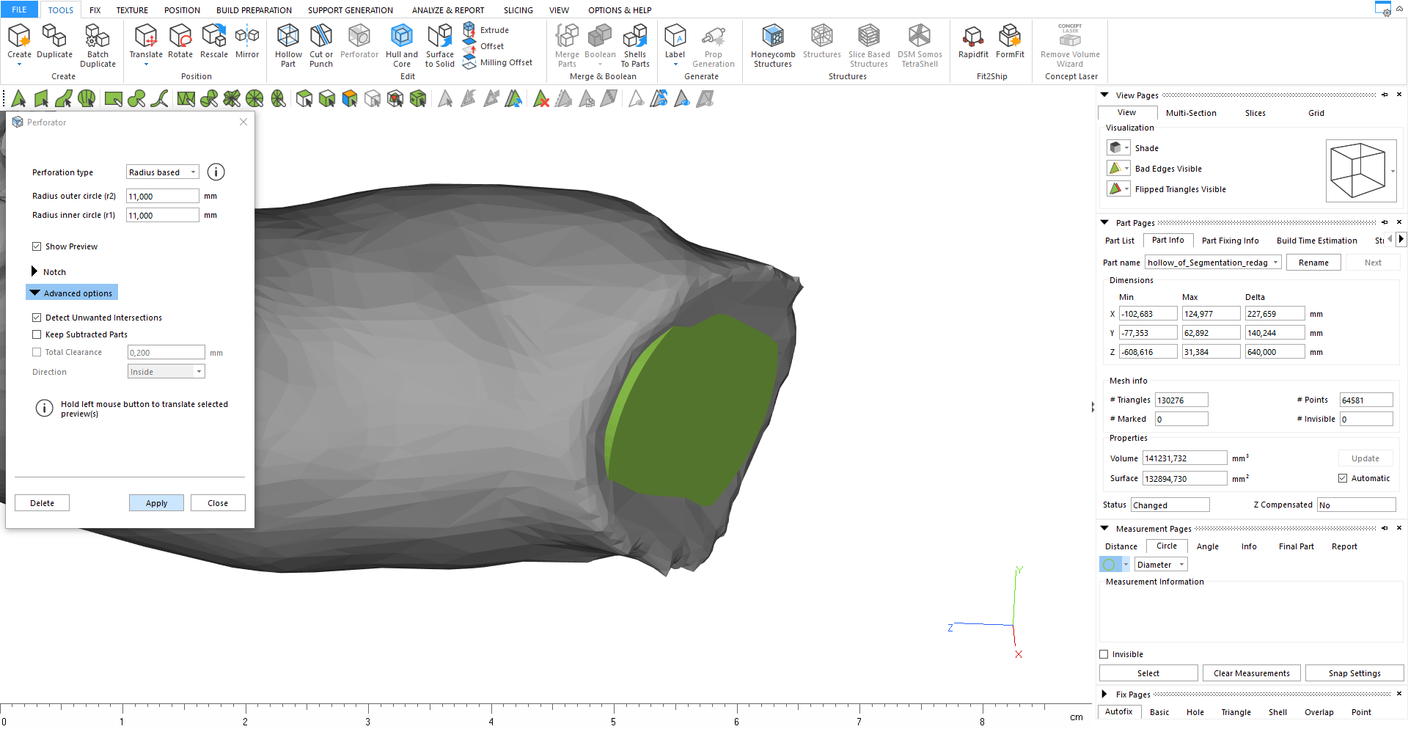Image resolution: width=1408 pixels, height=729 pixels.
Task: Click the Rename part button
Action: point(1313,263)
